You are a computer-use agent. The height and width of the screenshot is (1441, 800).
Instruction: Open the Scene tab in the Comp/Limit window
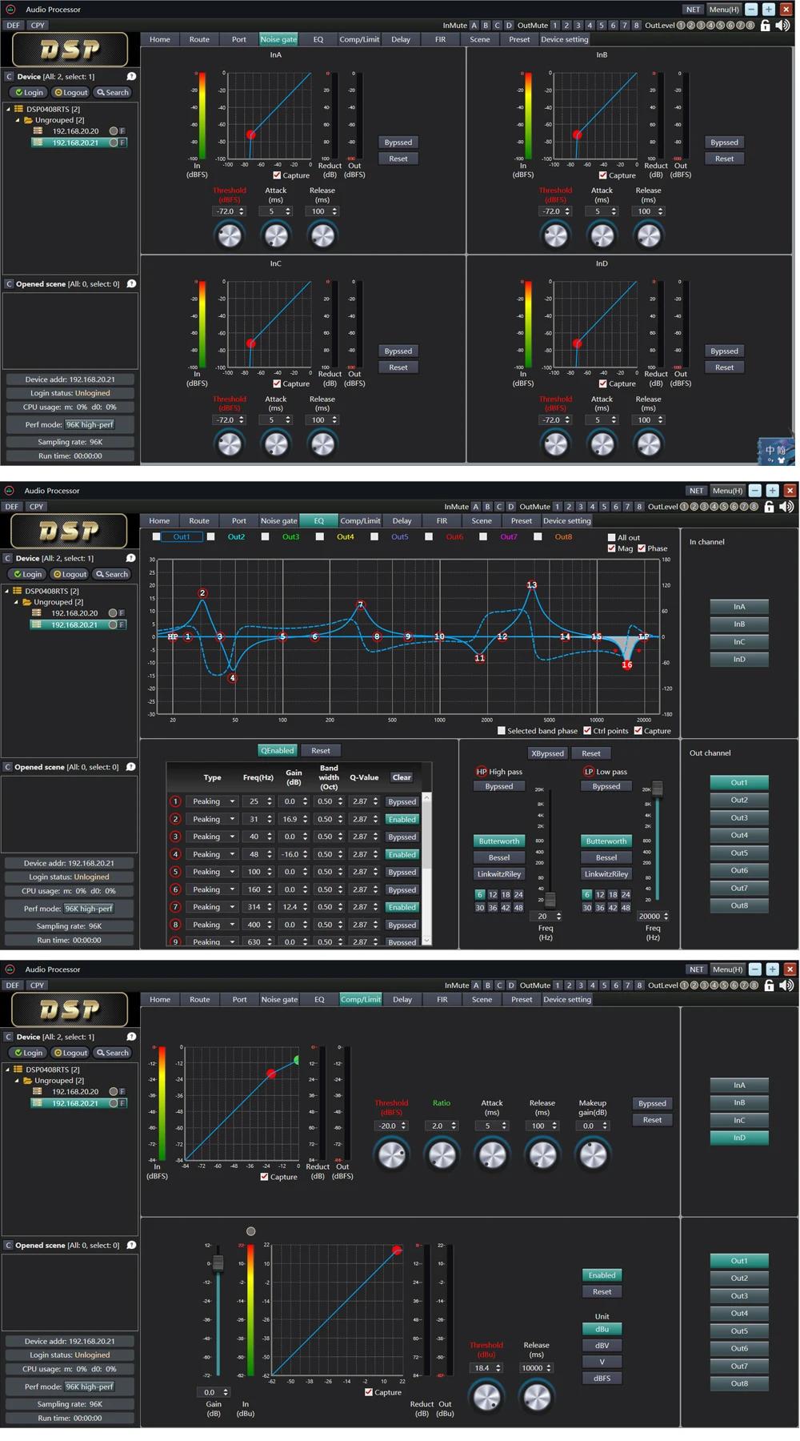point(482,999)
